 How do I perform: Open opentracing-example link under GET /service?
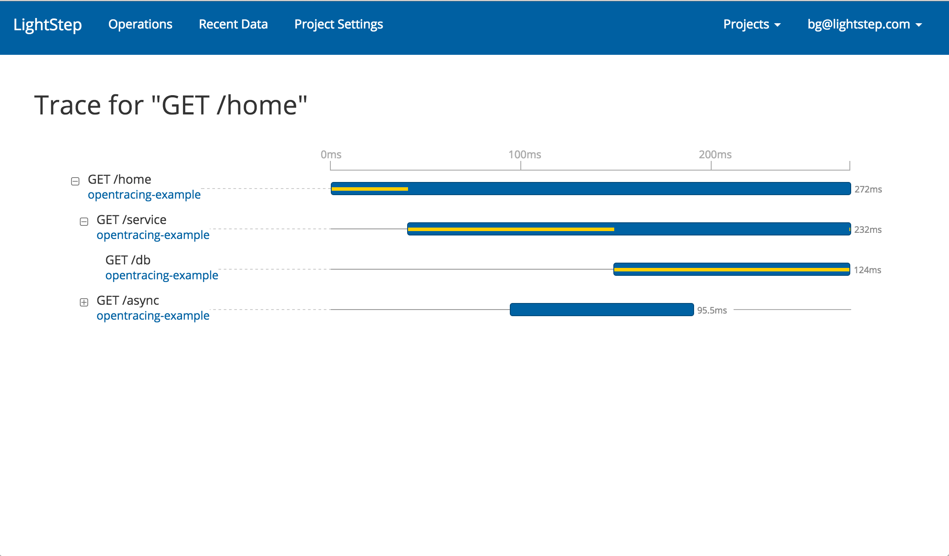coord(153,235)
